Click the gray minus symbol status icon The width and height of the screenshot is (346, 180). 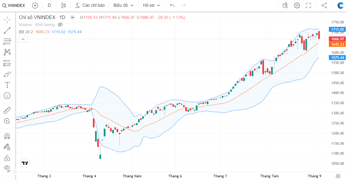[x=72, y=18]
